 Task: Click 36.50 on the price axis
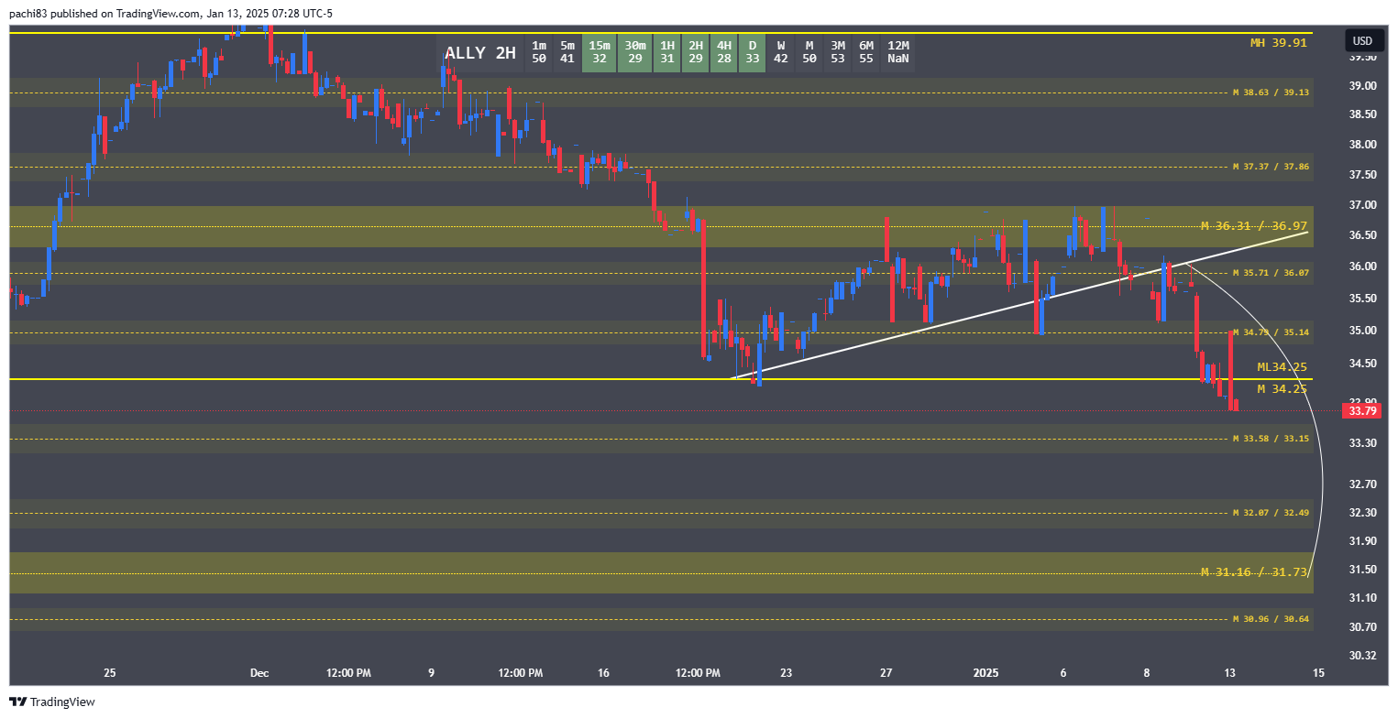(1363, 235)
